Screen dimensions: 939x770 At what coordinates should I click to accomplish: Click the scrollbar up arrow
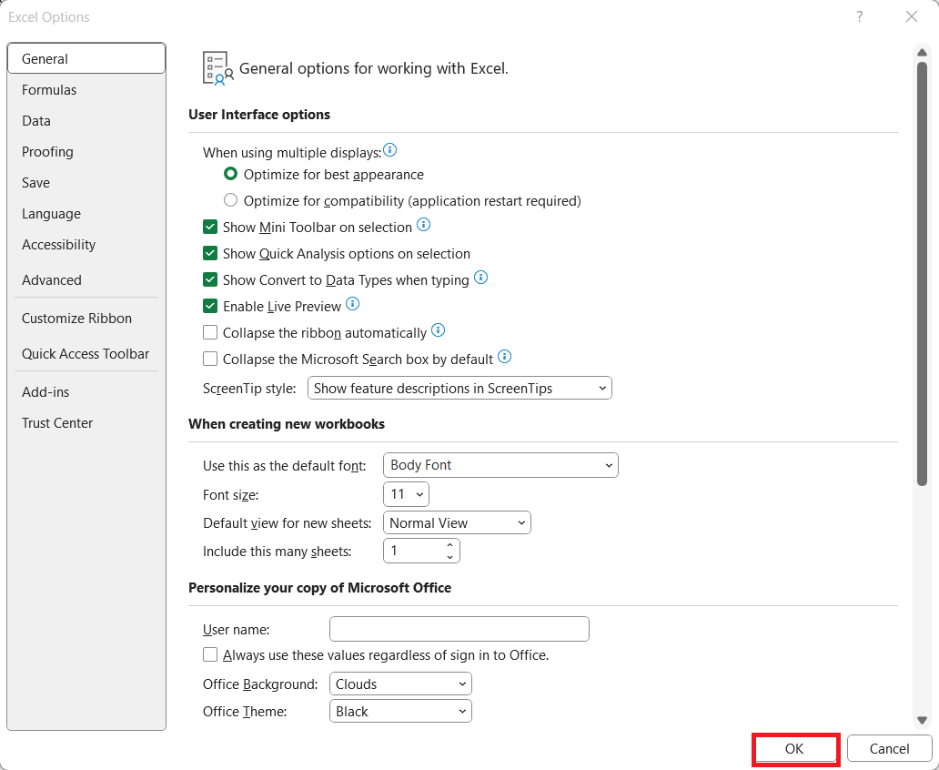pos(923,53)
